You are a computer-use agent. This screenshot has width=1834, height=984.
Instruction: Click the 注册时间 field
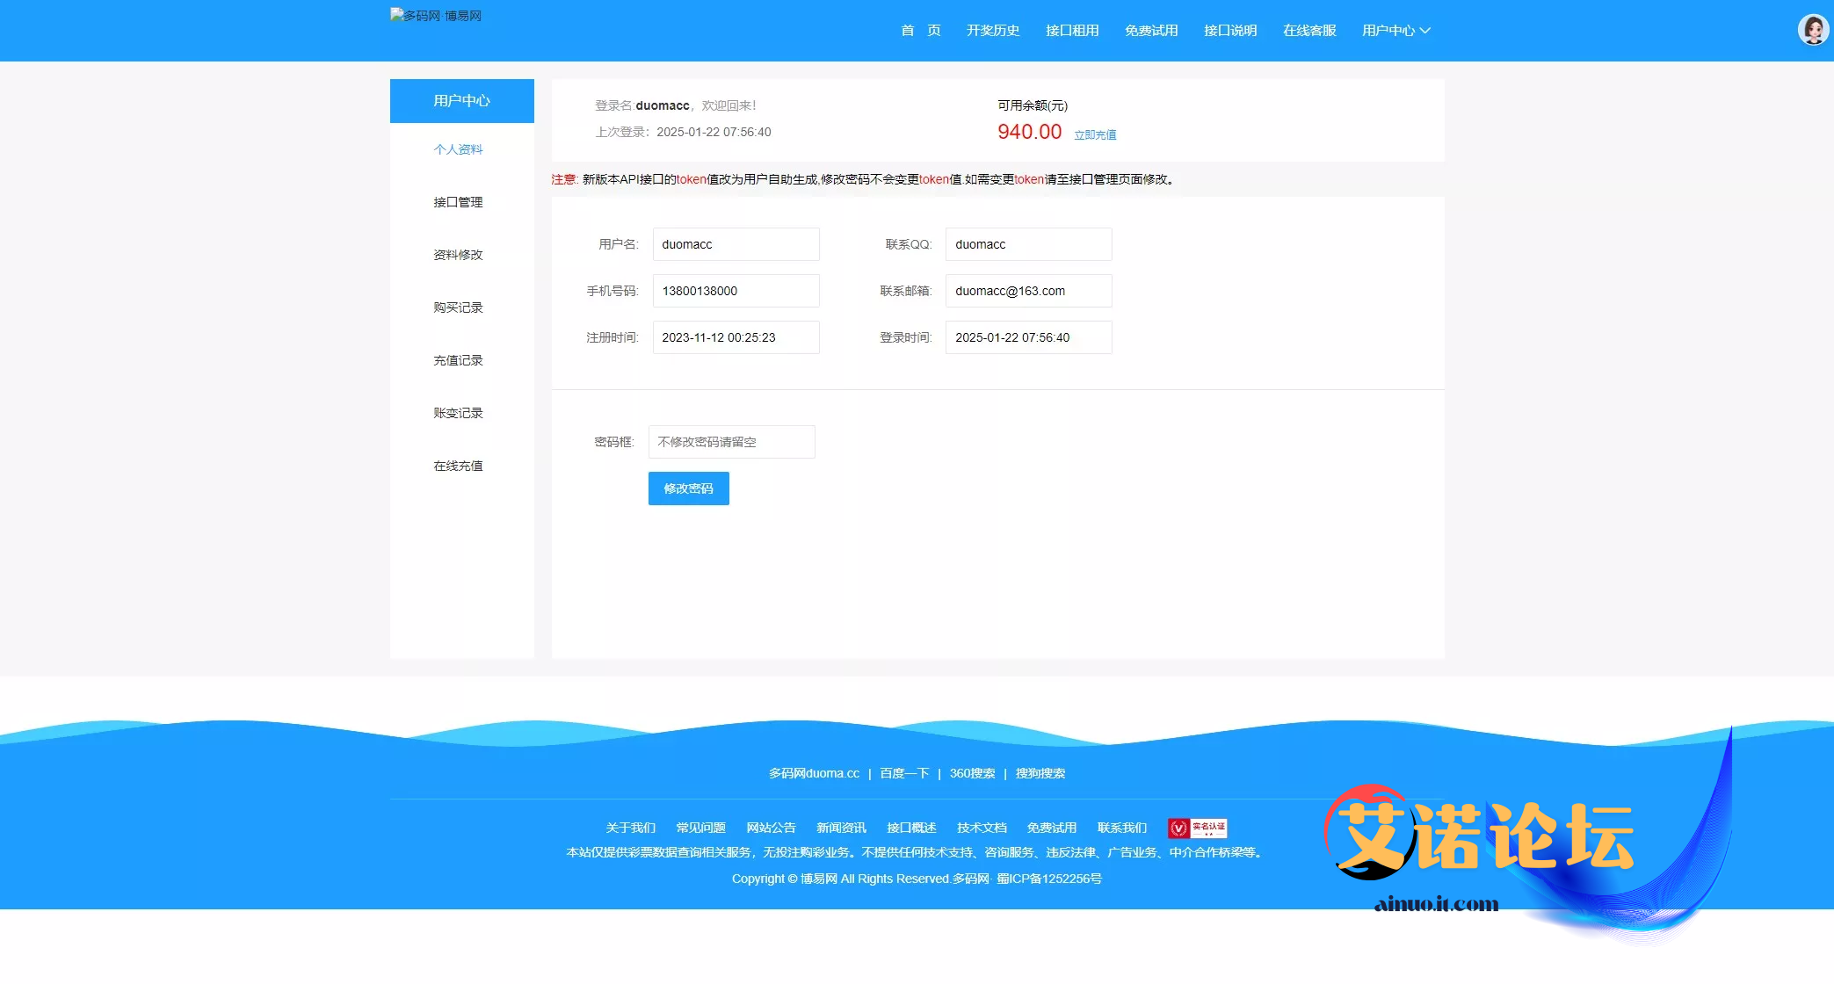coord(736,337)
